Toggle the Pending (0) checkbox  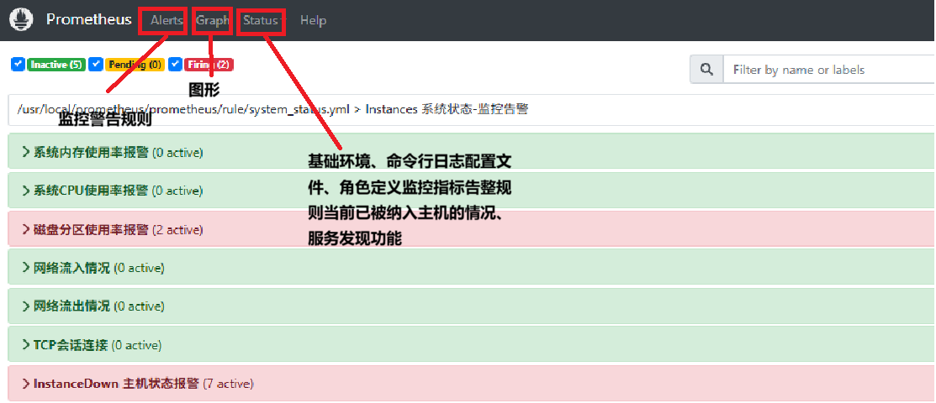96,65
